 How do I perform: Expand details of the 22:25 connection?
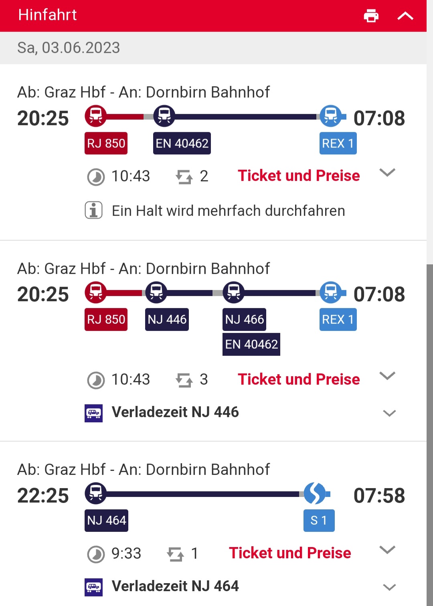coord(387,549)
